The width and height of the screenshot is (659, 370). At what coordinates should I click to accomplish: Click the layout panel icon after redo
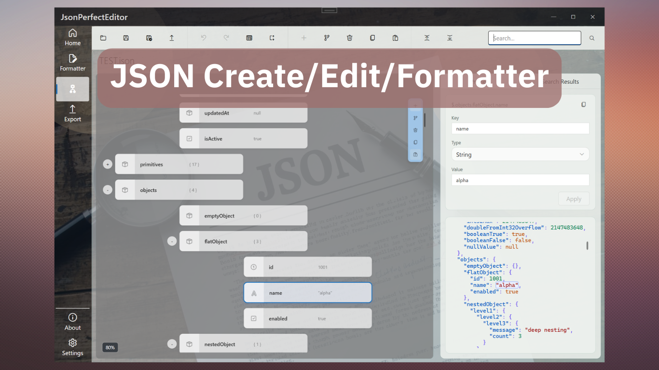click(249, 38)
